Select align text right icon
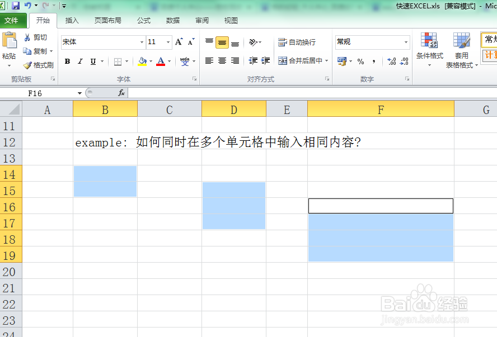The width and height of the screenshot is (497, 337). 235,61
